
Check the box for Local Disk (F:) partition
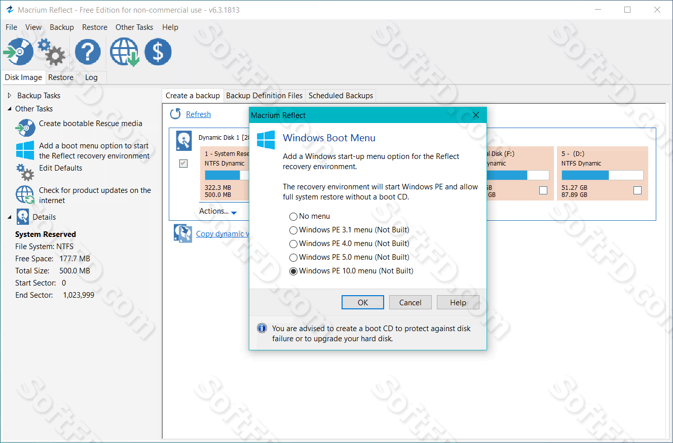click(x=543, y=190)
